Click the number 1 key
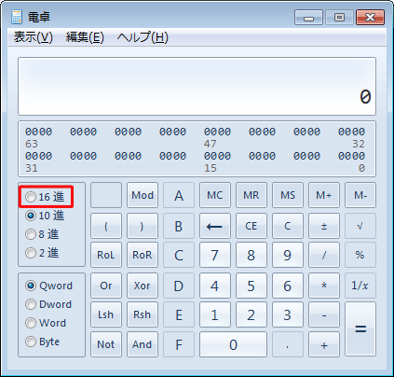Screen dimensions: 394x377 [x=215, y=314]
